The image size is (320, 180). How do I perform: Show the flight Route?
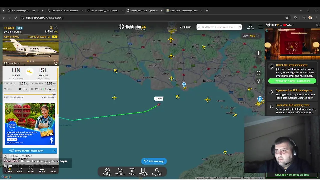pos(20,169)
